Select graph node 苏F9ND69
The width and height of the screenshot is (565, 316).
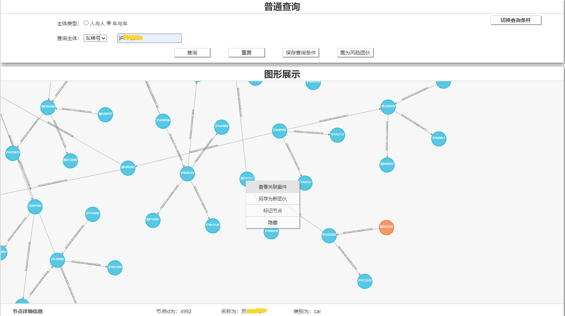pos(48,107)
